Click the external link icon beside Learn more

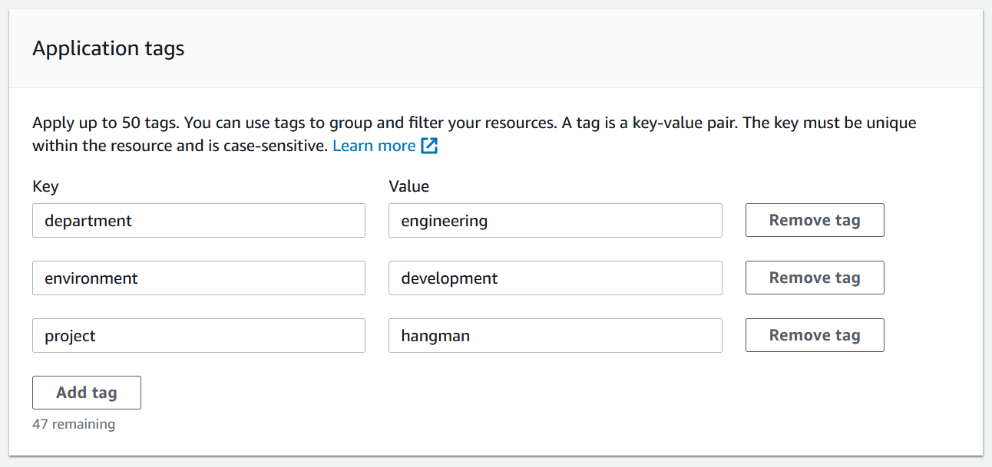point(429,146)
